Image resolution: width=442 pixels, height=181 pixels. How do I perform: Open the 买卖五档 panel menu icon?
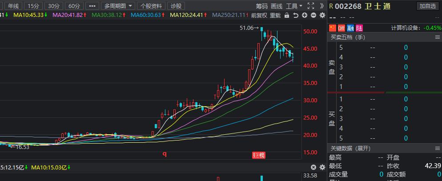437,37
